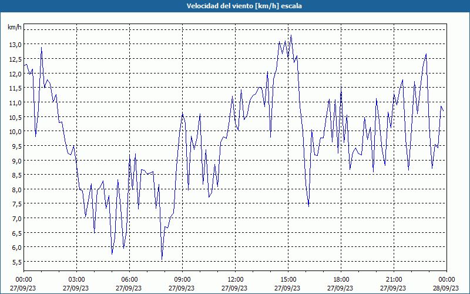This screenshot has height=294, width=470.
Task: Choose the 21:00 time label
Action: pos(394,280)
